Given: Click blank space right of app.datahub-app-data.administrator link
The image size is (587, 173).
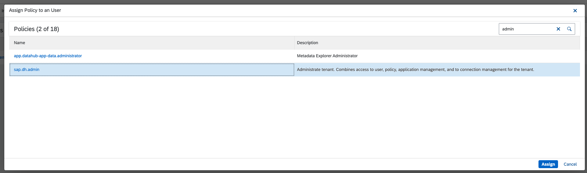Looking at the screenshot, I should [183, 56].
